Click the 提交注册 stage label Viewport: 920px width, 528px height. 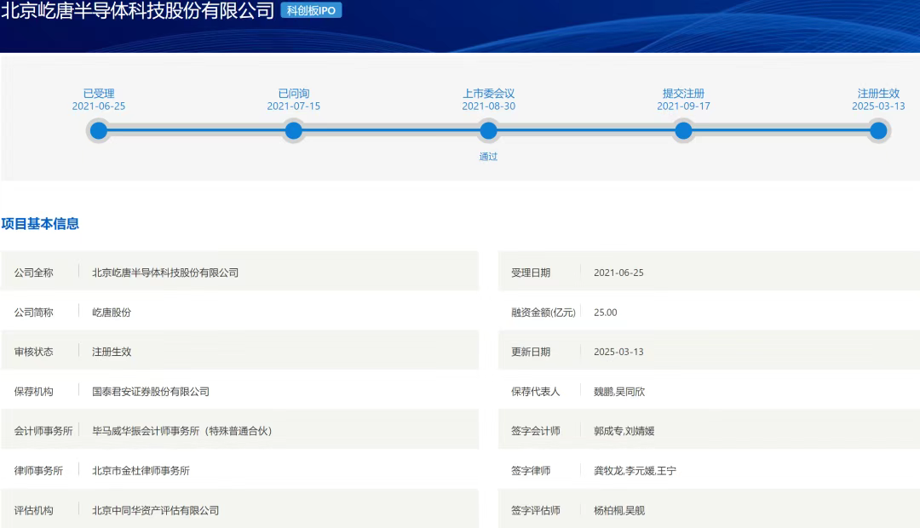click(x=683, y=94)
